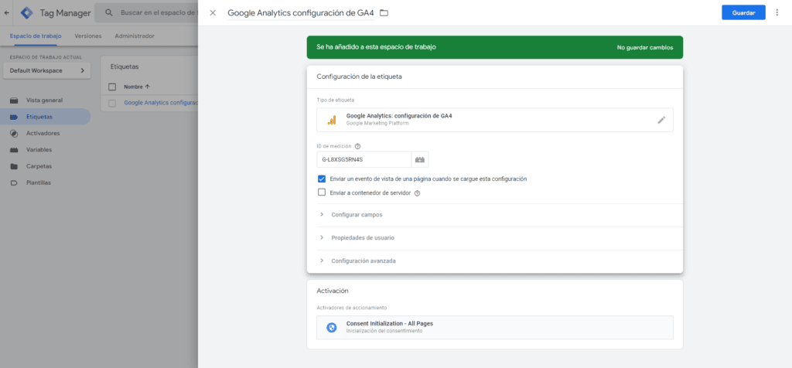The image size is (792, 368).
Task: Switch to Versiones tab
Action: [x=88, y=36]
